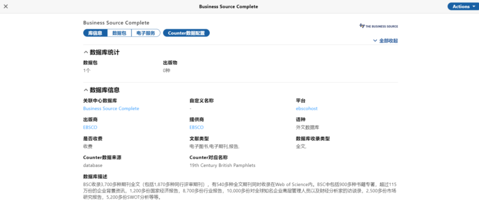
Task: Click the BSC description paragraph text
Action: pos(240,191)
